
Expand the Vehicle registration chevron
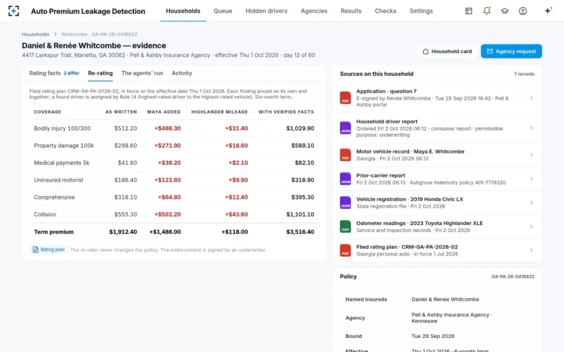531,203
